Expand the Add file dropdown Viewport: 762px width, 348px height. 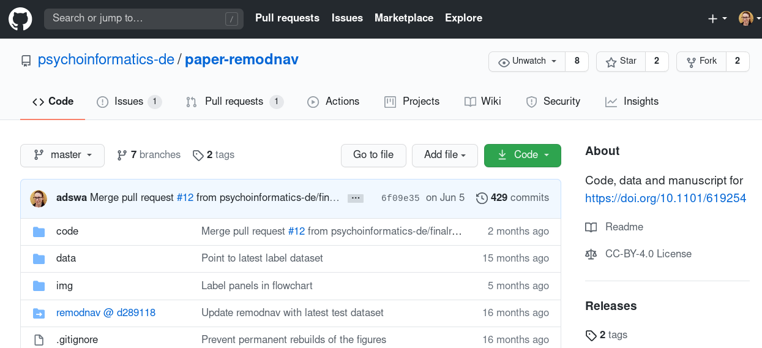[x=444, y=155]
